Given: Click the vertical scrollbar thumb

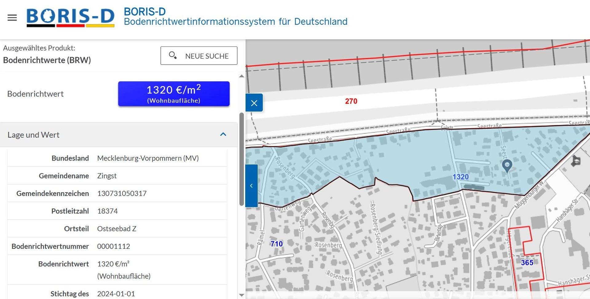Looking at the screenshot, I should coord(242,159).
